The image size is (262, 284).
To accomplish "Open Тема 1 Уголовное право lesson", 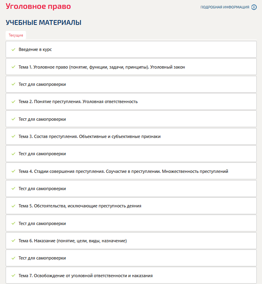I will pyautogui.click(x=101, y=67).
